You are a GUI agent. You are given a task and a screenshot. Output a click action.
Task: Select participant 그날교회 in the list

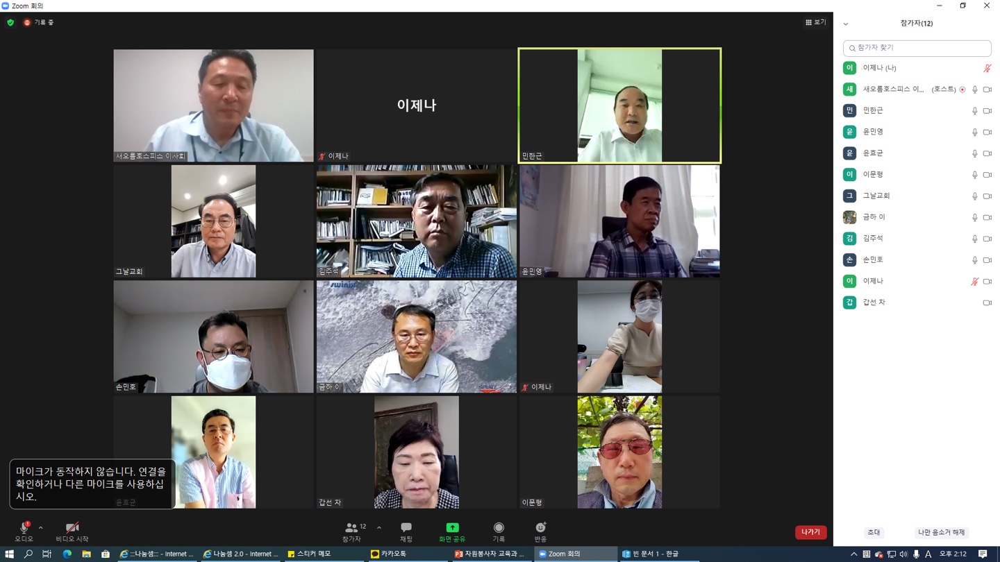[x=917, y=196]
